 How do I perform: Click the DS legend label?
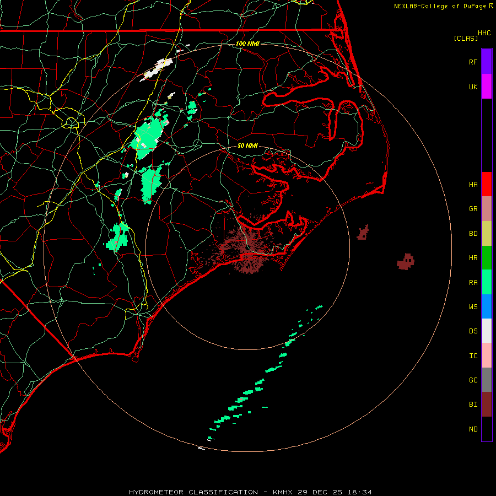(473, 331)
